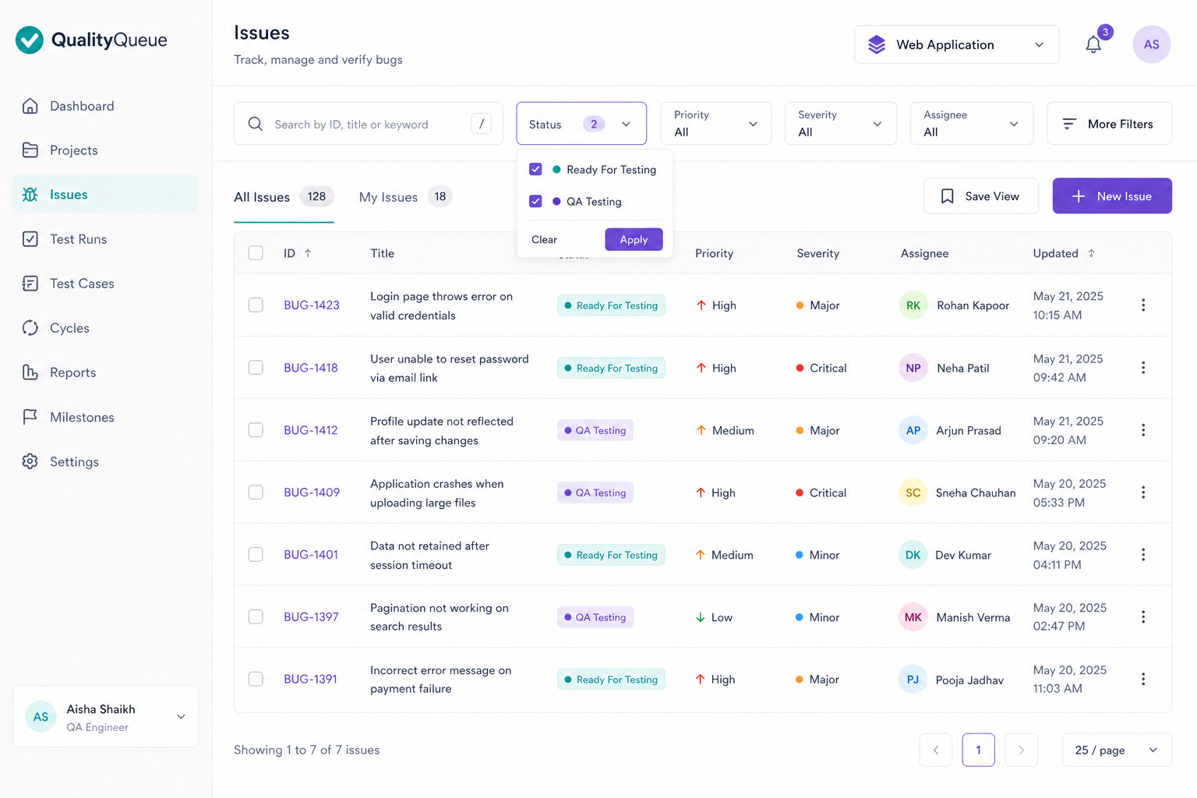
Task: Click Rohan Kapoor's RK avatar
Action: (x=913, y=305)
